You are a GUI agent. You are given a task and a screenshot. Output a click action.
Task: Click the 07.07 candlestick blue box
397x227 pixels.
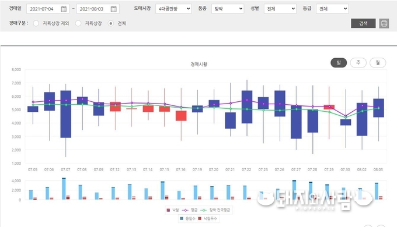pyautogui.click(x=66, y=114)
